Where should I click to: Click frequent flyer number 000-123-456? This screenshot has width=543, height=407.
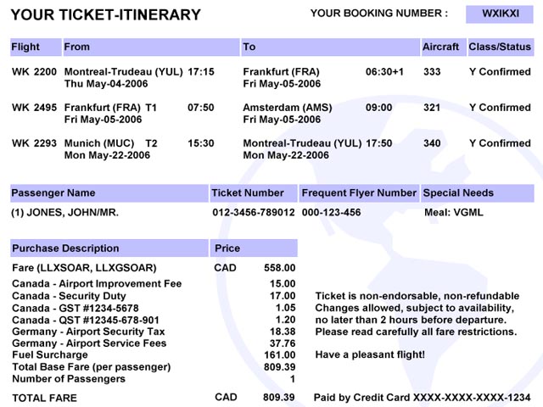(331, 212)
